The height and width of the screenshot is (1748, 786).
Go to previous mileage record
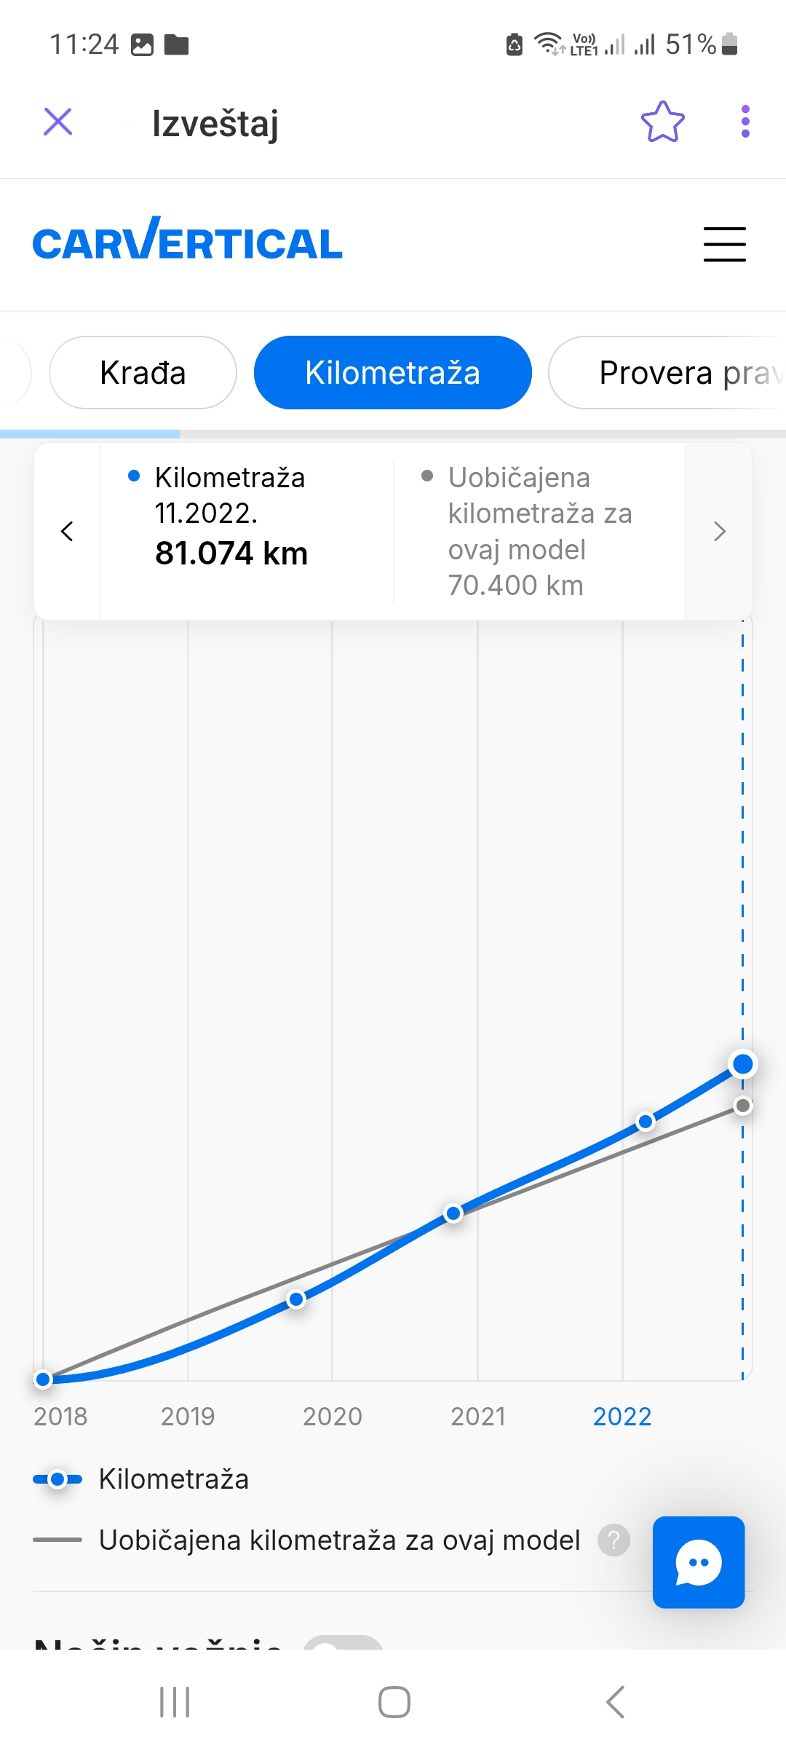(x=68, y=531)
